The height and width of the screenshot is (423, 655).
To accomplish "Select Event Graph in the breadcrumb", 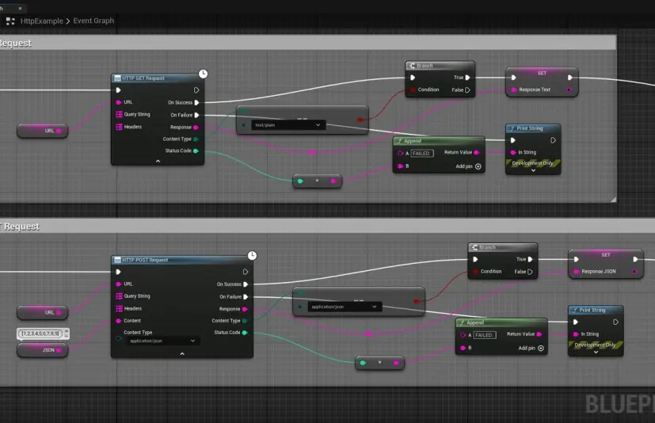I will click(x=93, y=21).
